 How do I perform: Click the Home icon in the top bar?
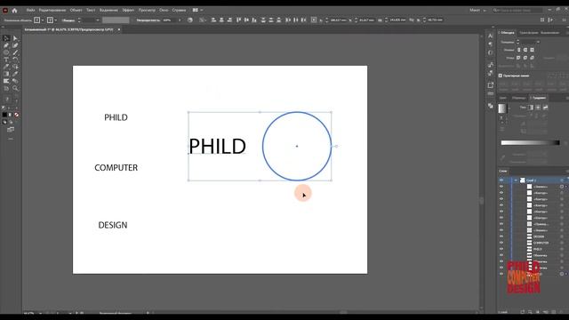[x=14, y=10]
